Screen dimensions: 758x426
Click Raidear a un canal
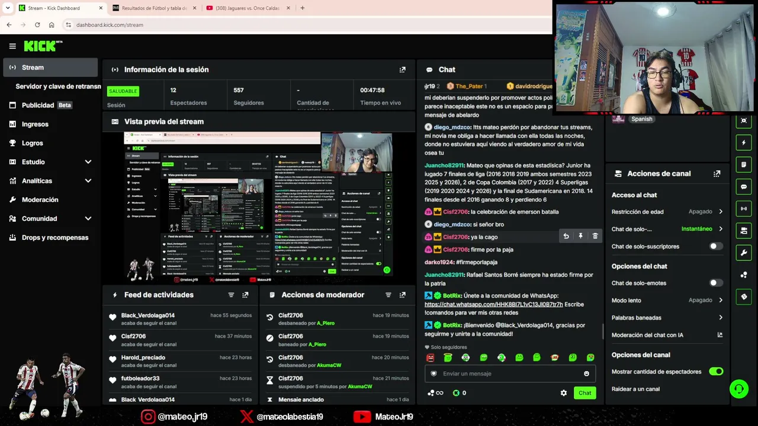pos(635,389)
